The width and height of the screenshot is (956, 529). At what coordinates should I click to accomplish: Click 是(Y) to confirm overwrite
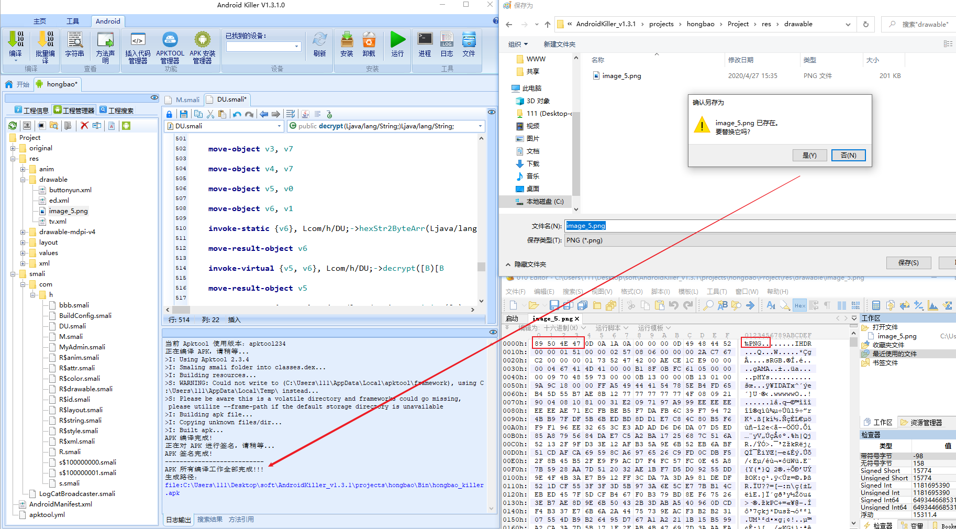click(x=809, y=156)
